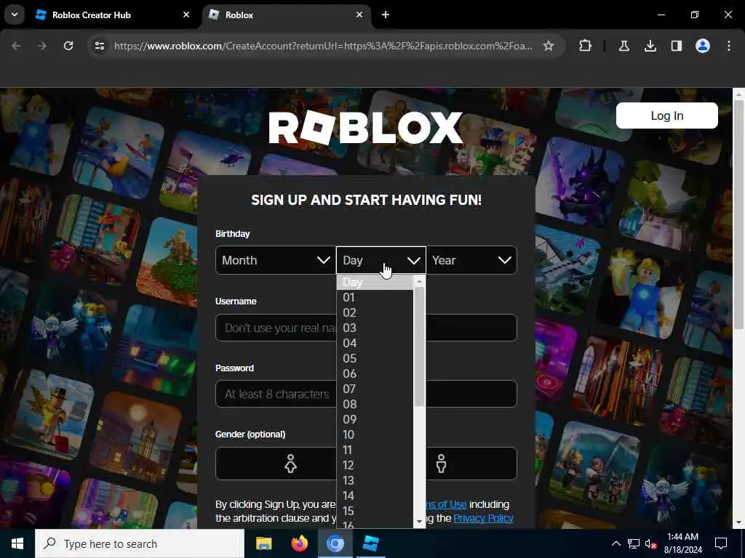
Task: Click the Log In button
Action: point(666,116)
